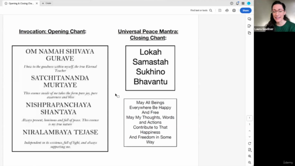Viewport: 295px width, 166px height.
Task: Click the blue Share button
Action: tap(246, 10)
